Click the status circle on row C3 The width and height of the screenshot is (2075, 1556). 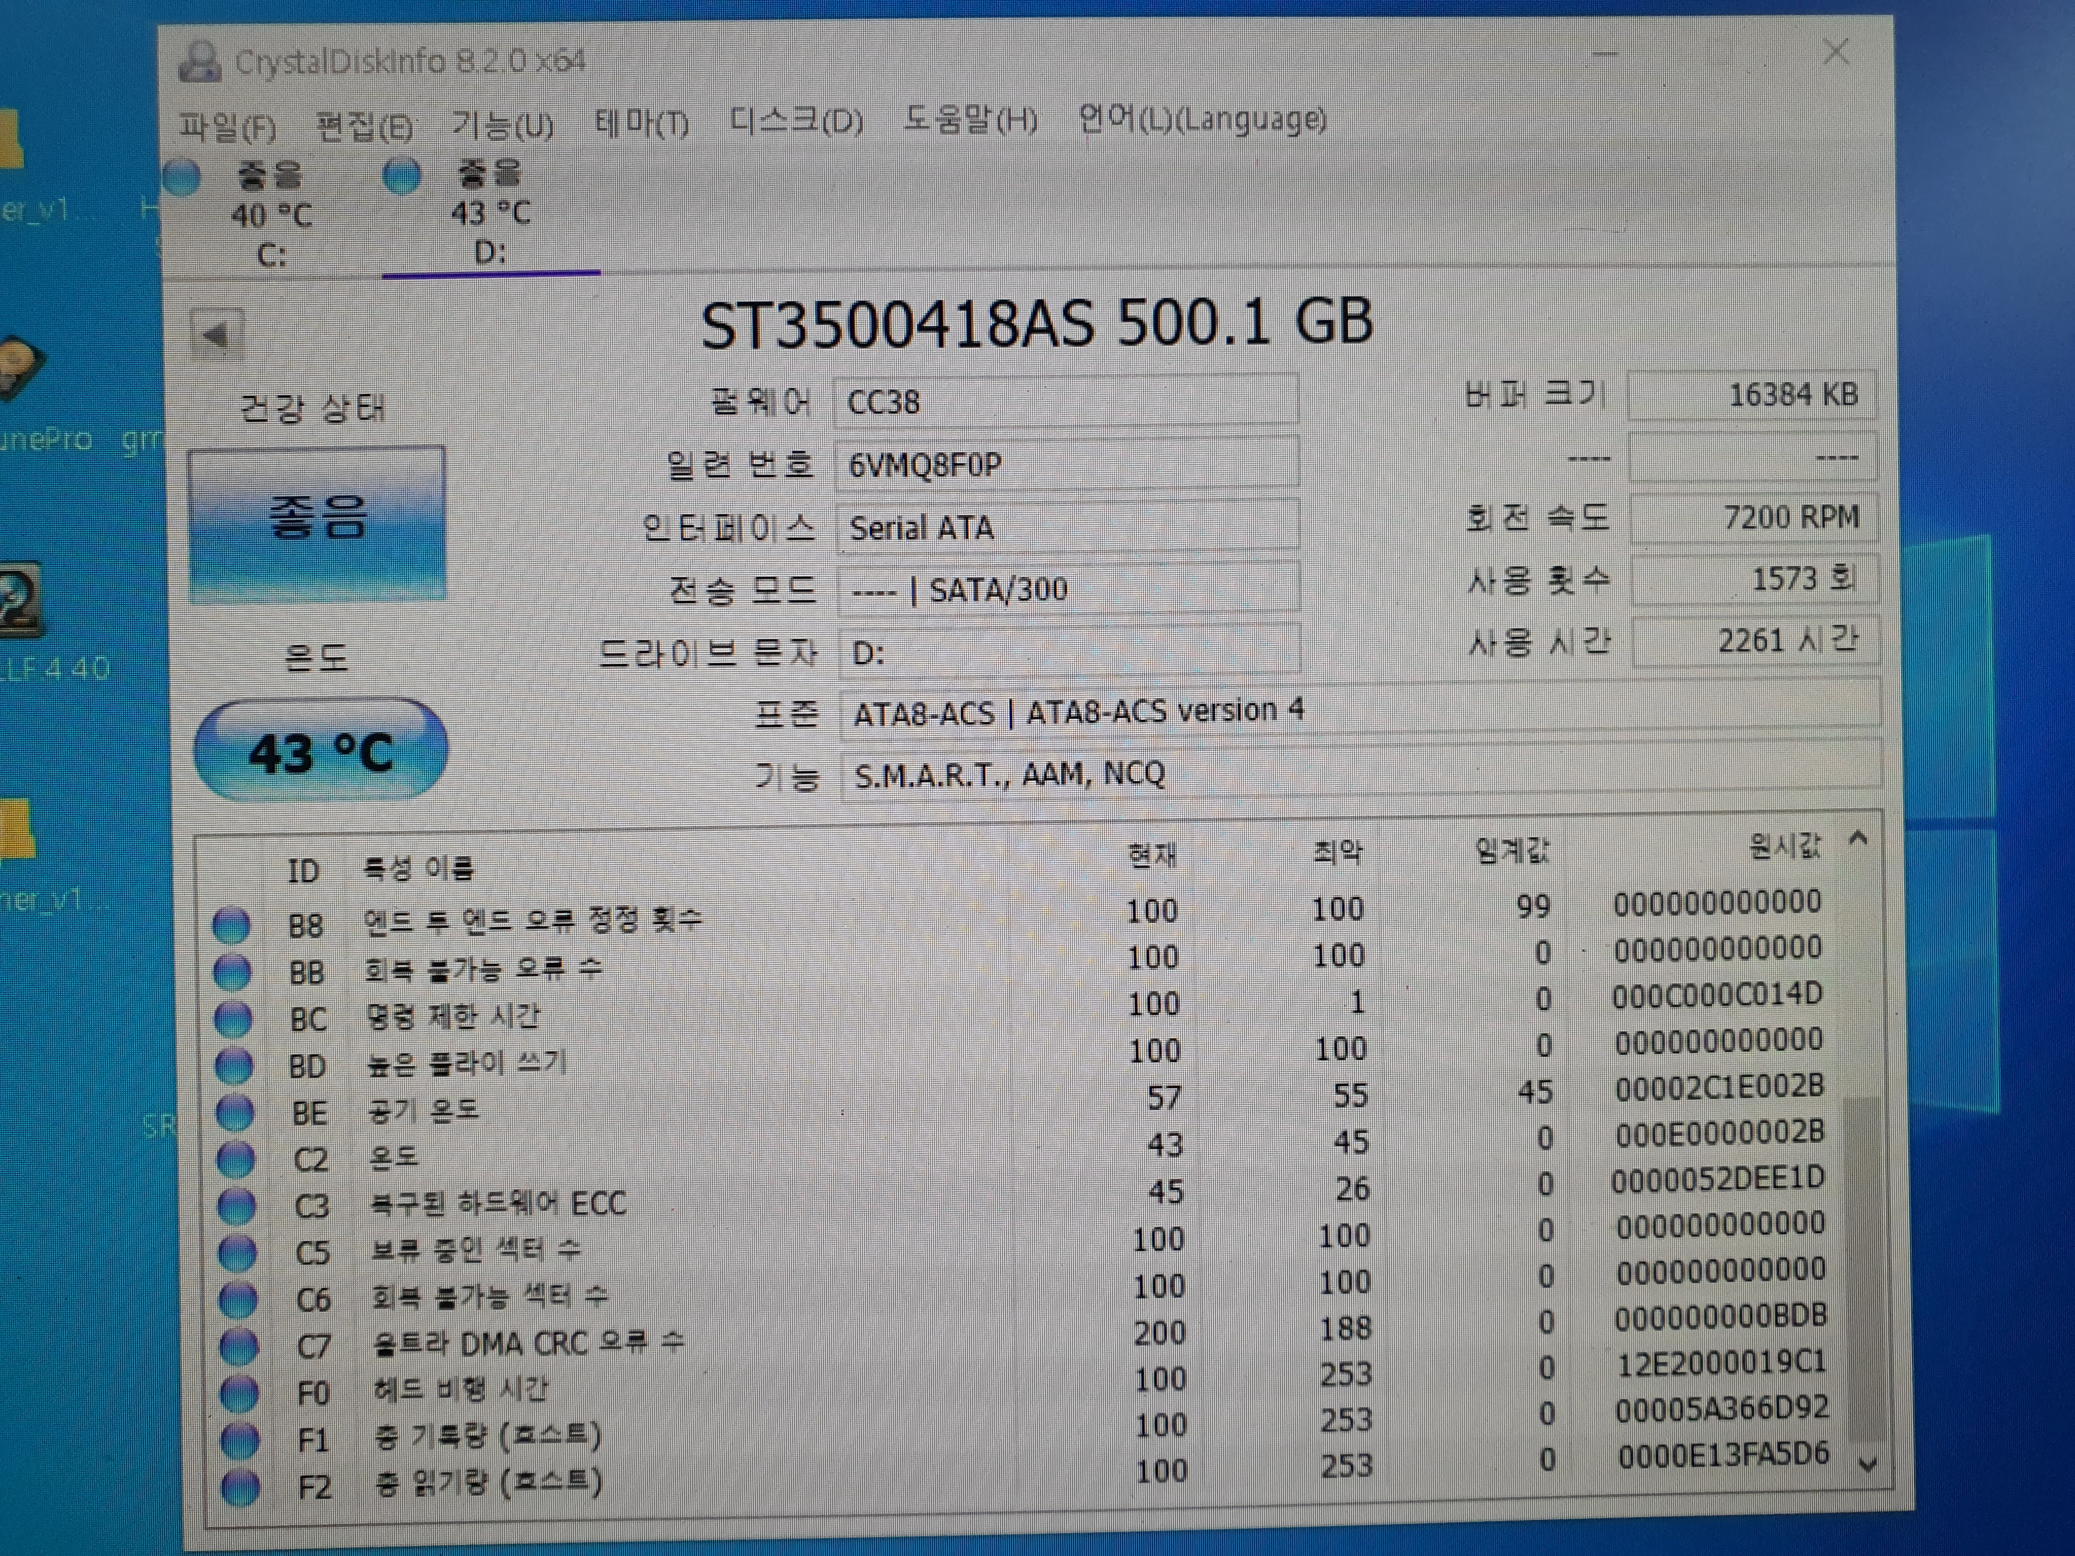236,1206
